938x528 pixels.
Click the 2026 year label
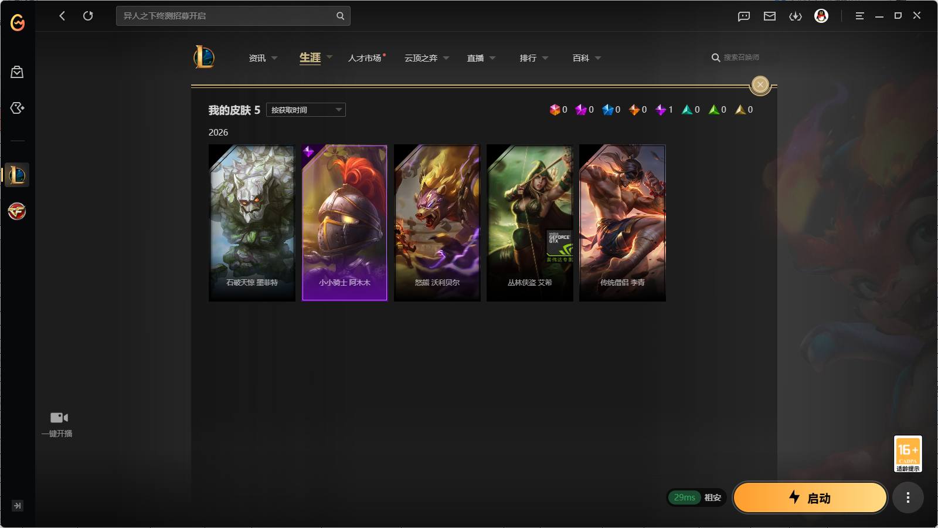[x=218, y=133]
